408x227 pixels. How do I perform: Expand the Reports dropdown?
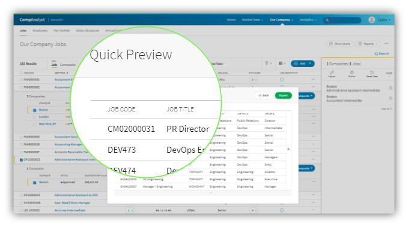(x=368, y=44)
